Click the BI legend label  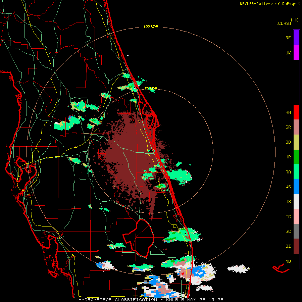click(288, 246)
